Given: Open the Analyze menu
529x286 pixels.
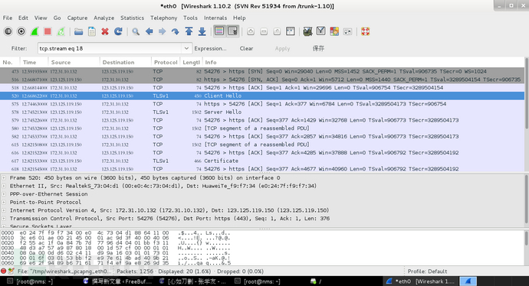Looking at the screenshot, I should click(104, 18).
